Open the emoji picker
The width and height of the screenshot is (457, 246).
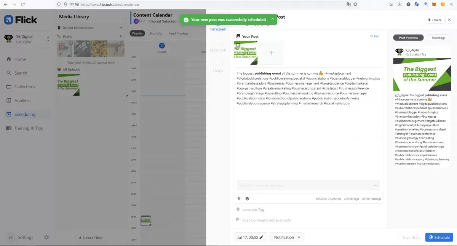tap(247, 198)
